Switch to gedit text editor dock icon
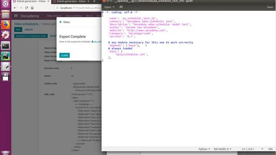276x155 pixels. (5, 67)
